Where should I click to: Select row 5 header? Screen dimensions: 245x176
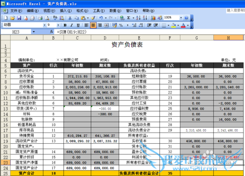click(5, 66)
